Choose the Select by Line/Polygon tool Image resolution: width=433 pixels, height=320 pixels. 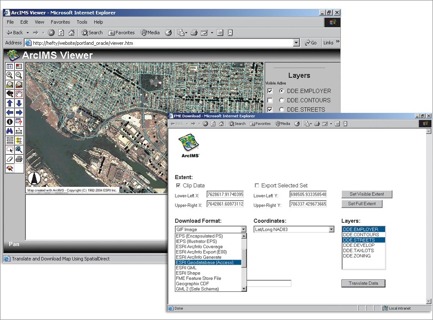pos(19,149)
